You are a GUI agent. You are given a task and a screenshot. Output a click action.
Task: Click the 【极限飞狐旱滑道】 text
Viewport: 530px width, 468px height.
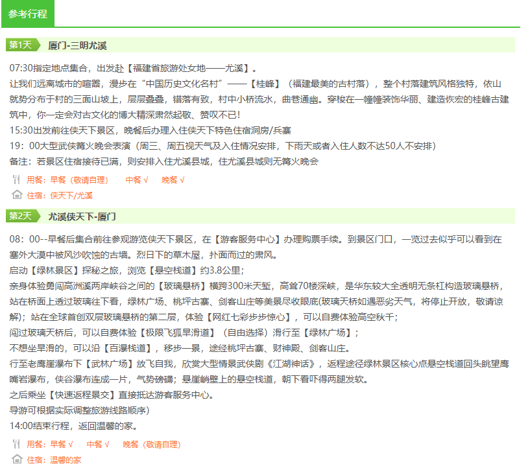click(x=177, y=333)
